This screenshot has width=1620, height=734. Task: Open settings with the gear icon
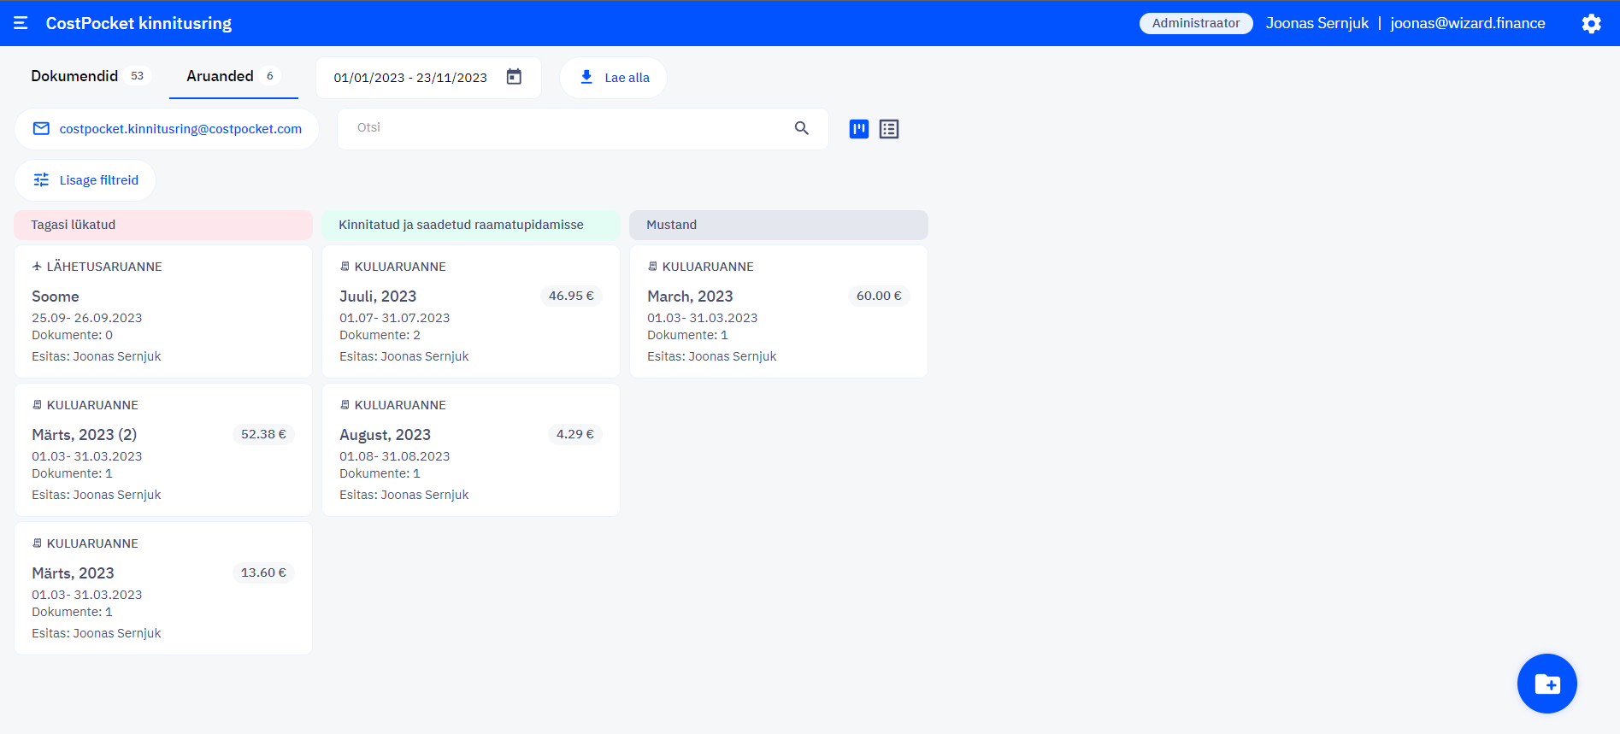(1591, 23)
